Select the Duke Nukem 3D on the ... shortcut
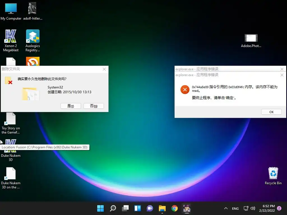Screen dimensions: 287x215 point(11,178)
